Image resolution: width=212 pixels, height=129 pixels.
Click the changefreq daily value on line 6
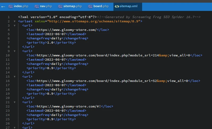[x=56, y=38]
